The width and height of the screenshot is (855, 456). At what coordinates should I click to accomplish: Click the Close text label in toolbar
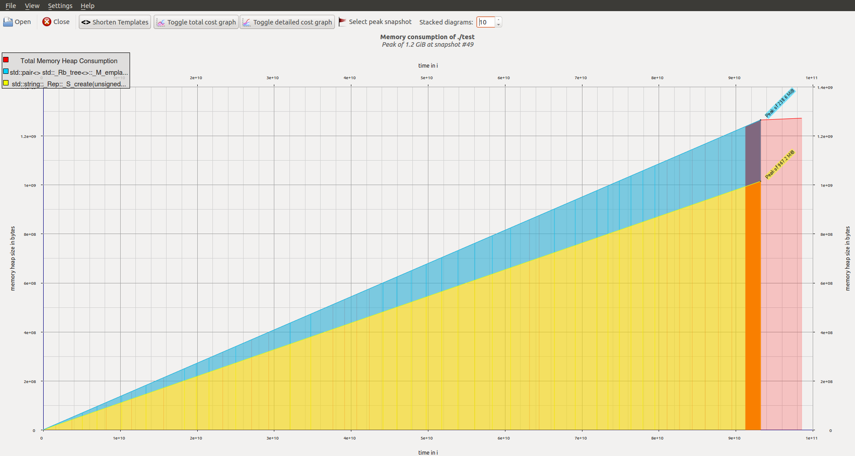coord(61,22)
